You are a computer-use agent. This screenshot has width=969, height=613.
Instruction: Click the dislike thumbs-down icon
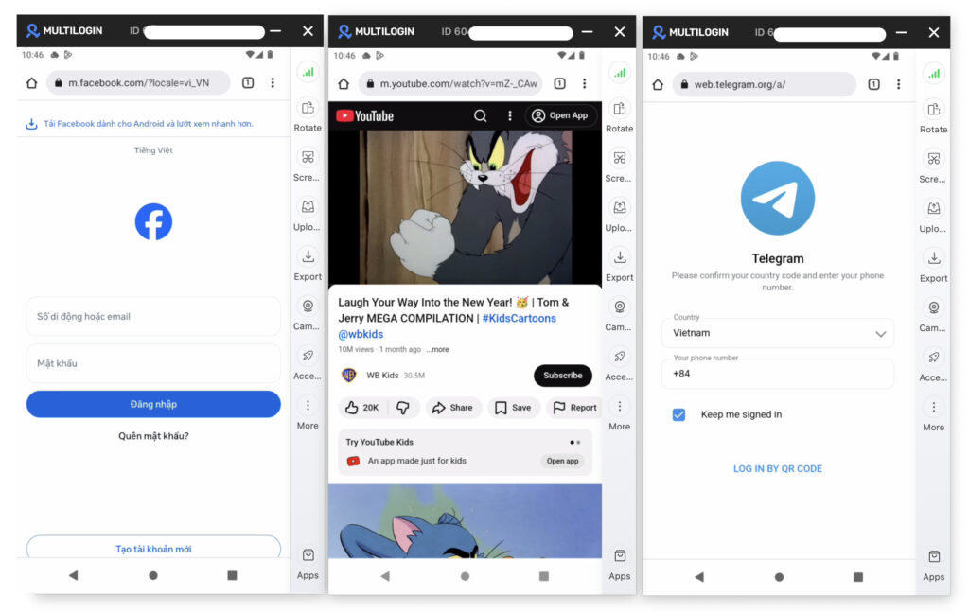403,407
